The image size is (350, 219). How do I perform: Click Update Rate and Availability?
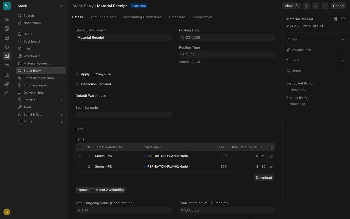[101, 190]
